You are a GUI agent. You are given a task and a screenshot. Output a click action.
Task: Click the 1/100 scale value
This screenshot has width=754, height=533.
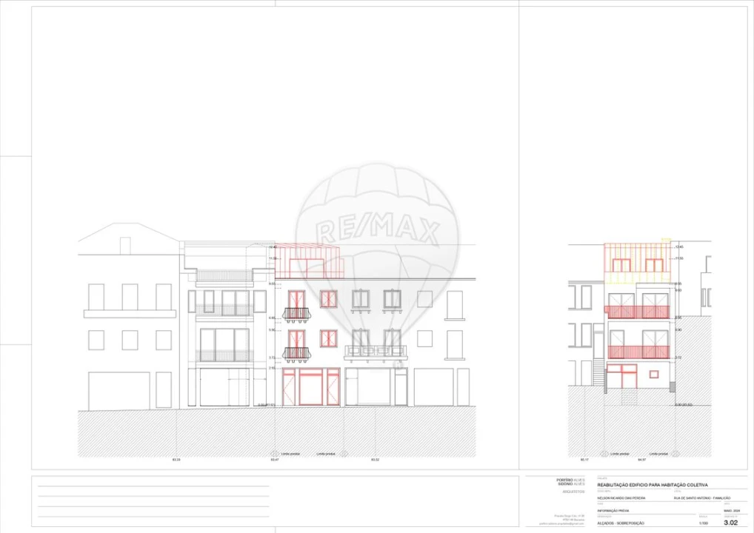point(702,523)
